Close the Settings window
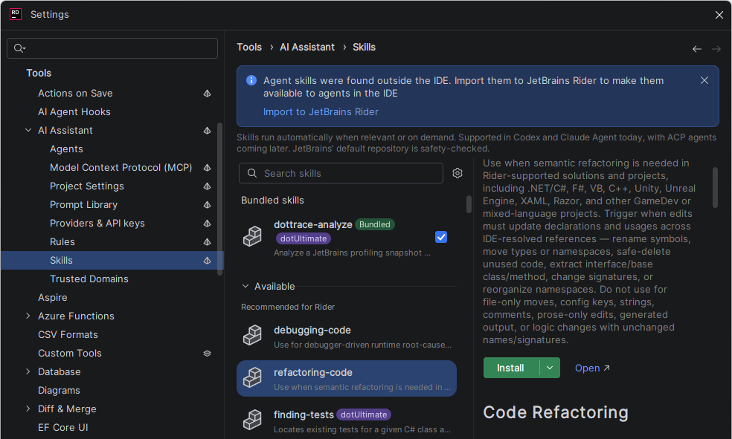 tap(719, 15)
